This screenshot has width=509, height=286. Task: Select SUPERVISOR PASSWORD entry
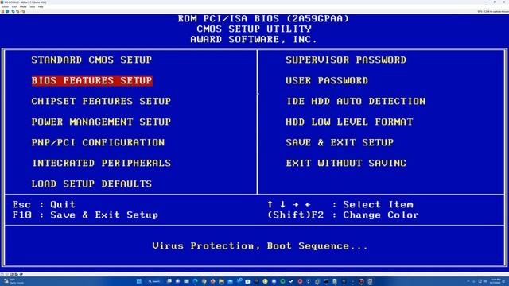346,60
